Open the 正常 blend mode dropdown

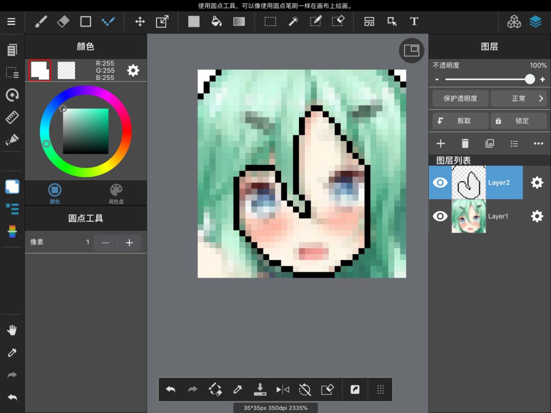[518, 98]
